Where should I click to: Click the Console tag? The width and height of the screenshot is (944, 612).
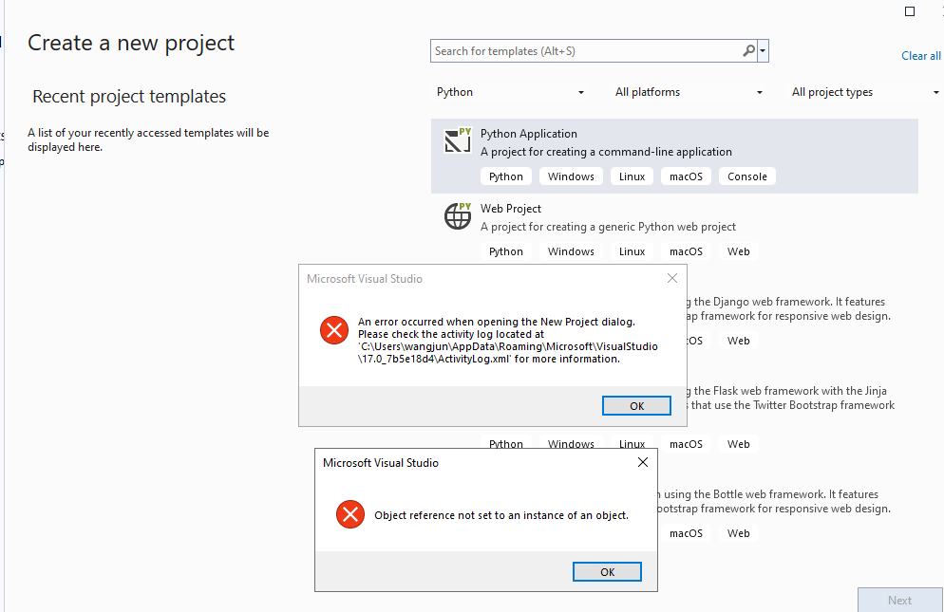[747, 176]
